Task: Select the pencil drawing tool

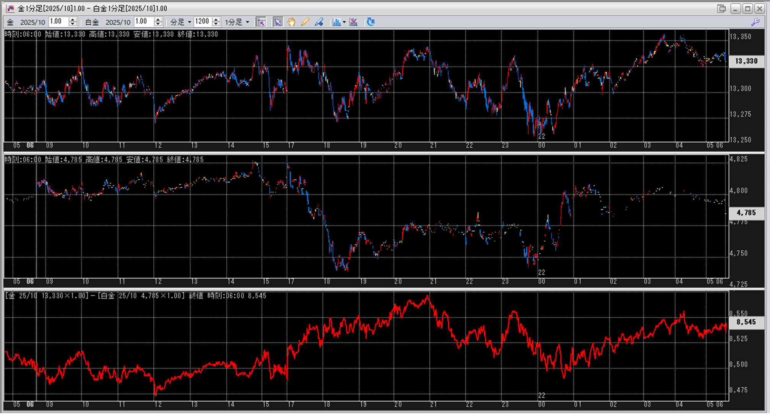Action: pos(305,22)
